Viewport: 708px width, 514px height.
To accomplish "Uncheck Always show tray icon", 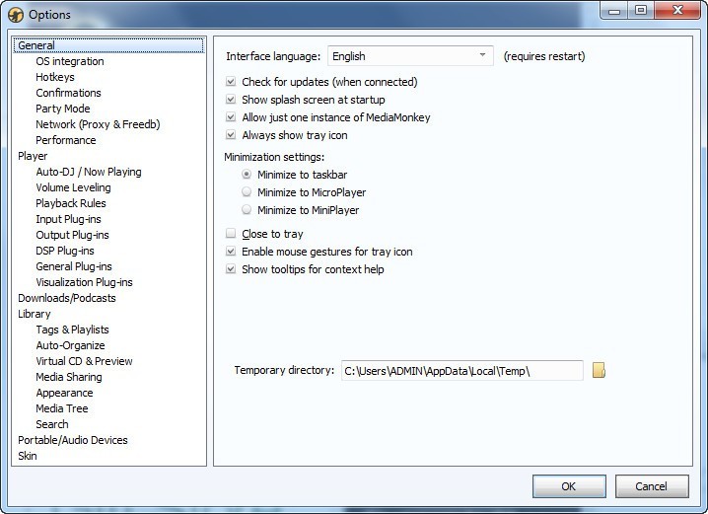I will pos(231,135).
